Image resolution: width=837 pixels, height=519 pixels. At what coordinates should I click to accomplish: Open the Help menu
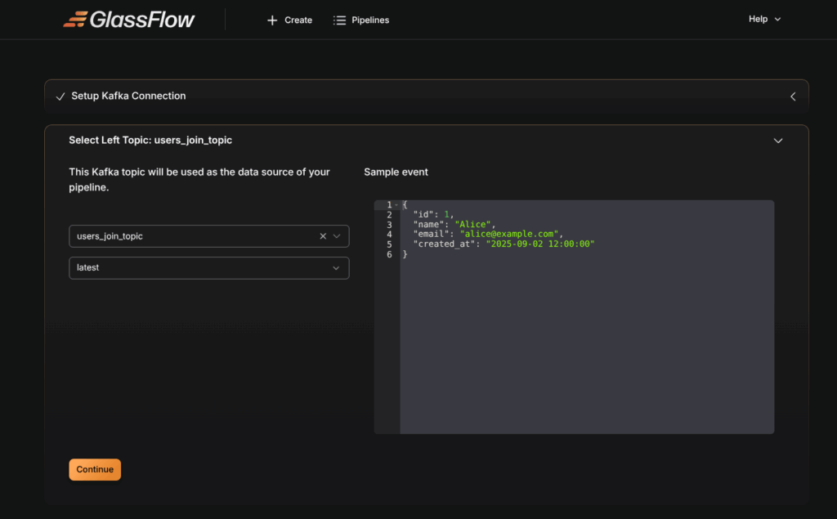tap(758, 19)
